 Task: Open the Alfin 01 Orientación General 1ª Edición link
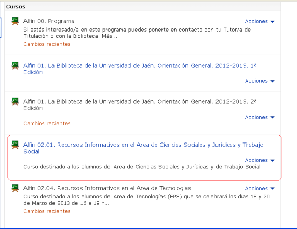140,69
